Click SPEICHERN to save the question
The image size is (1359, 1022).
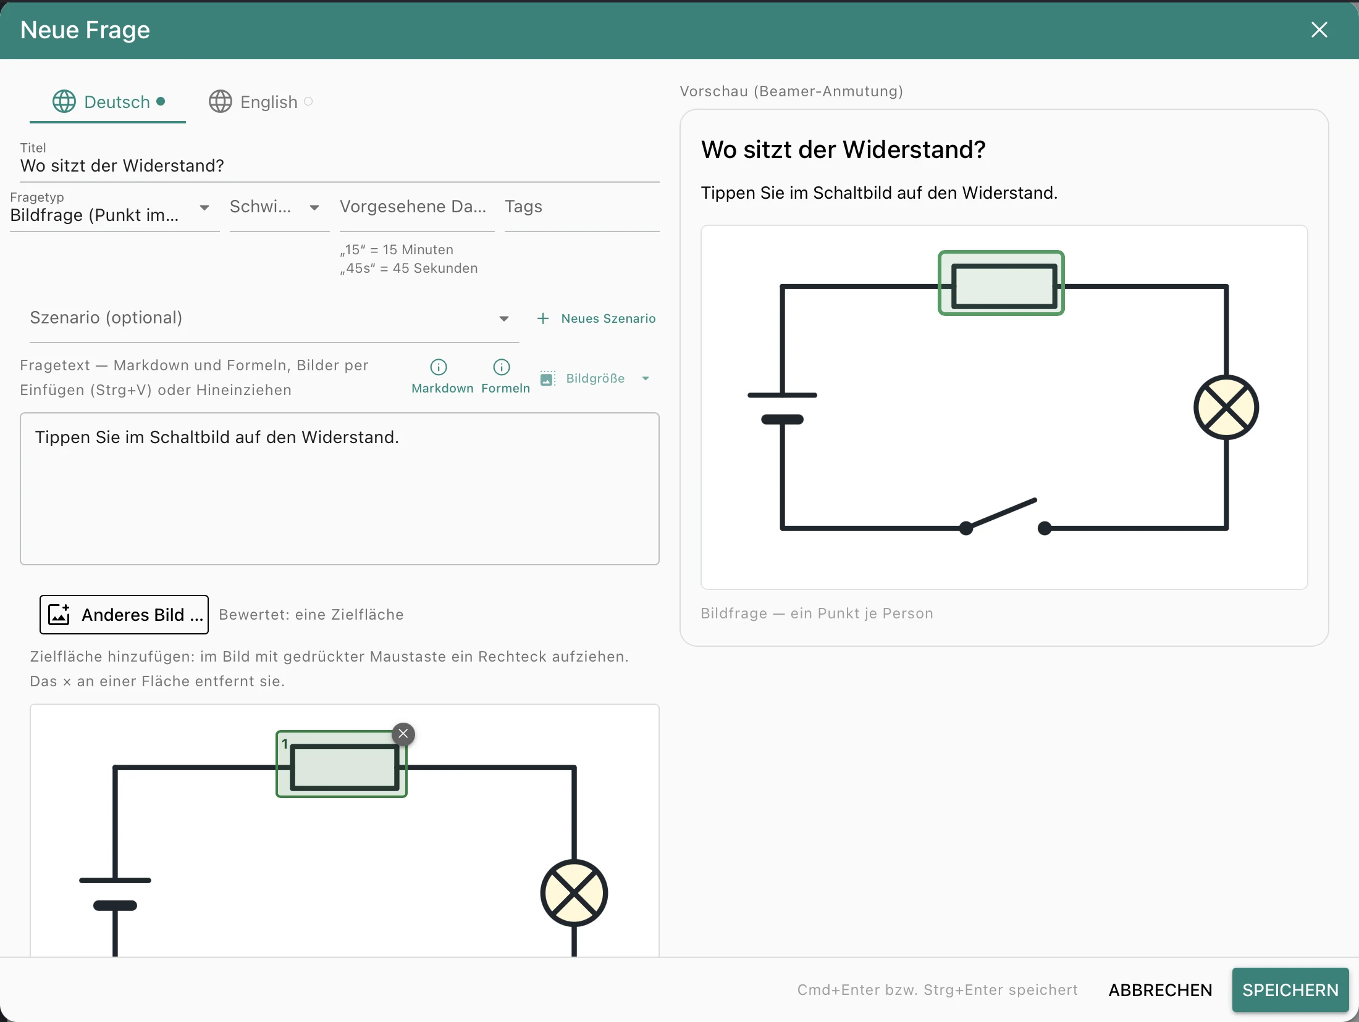click(1290, 990)
